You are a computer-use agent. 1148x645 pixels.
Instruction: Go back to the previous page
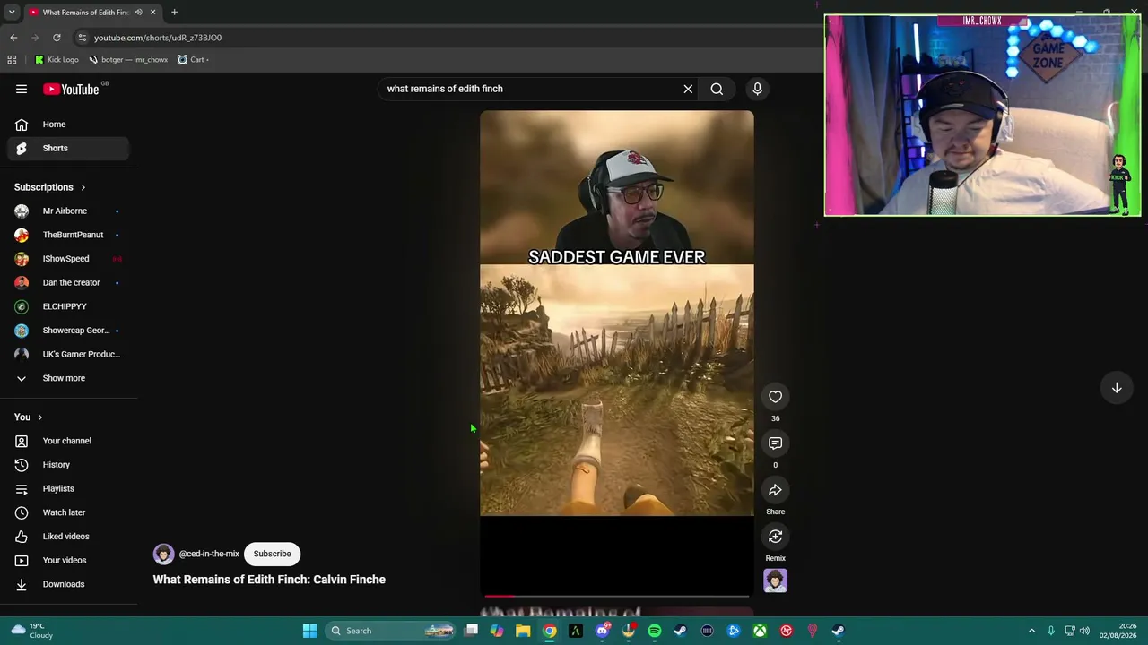click(13, 38)
